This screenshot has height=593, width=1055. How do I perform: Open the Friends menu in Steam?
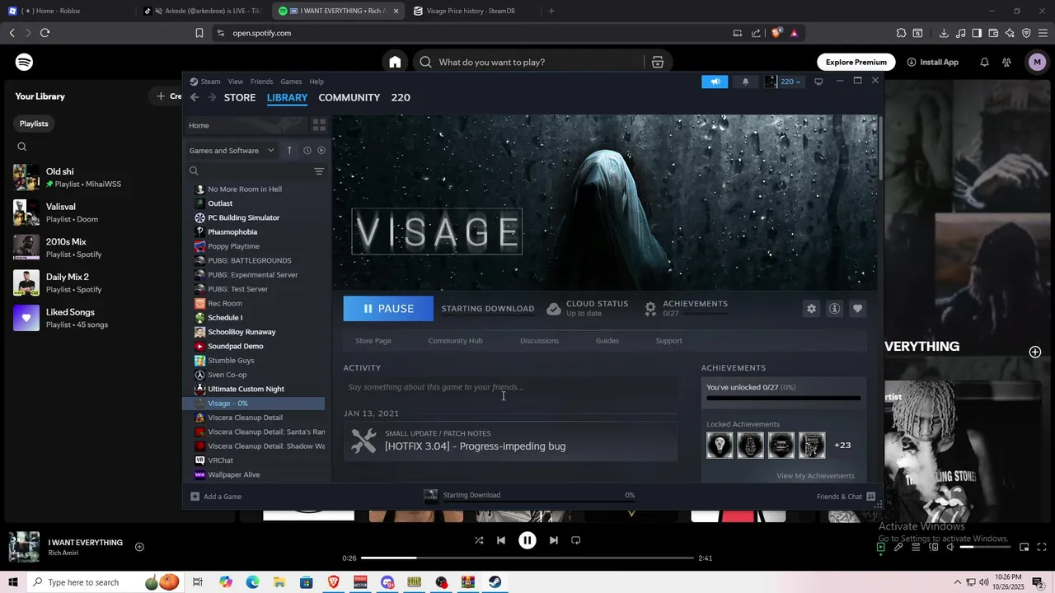262,82
